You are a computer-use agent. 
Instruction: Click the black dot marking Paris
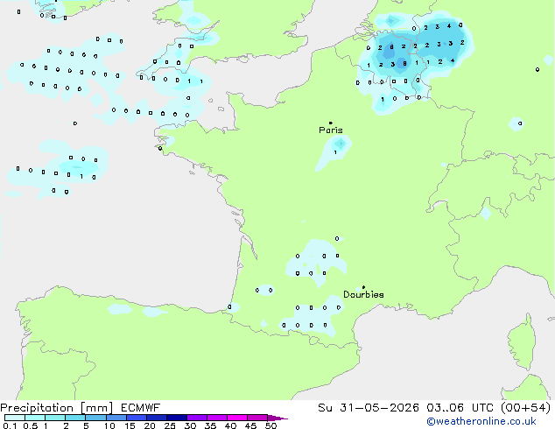pos(331,123)
